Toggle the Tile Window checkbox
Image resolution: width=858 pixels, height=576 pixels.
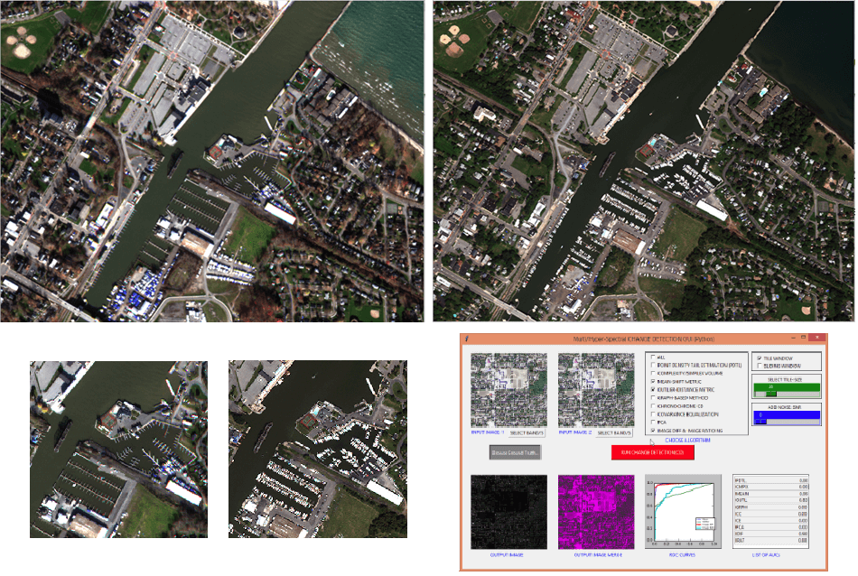pos(759,358)
